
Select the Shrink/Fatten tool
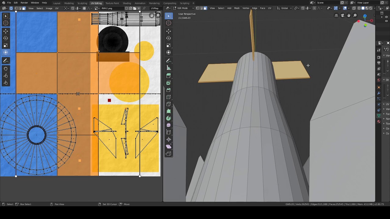[168, 140]
